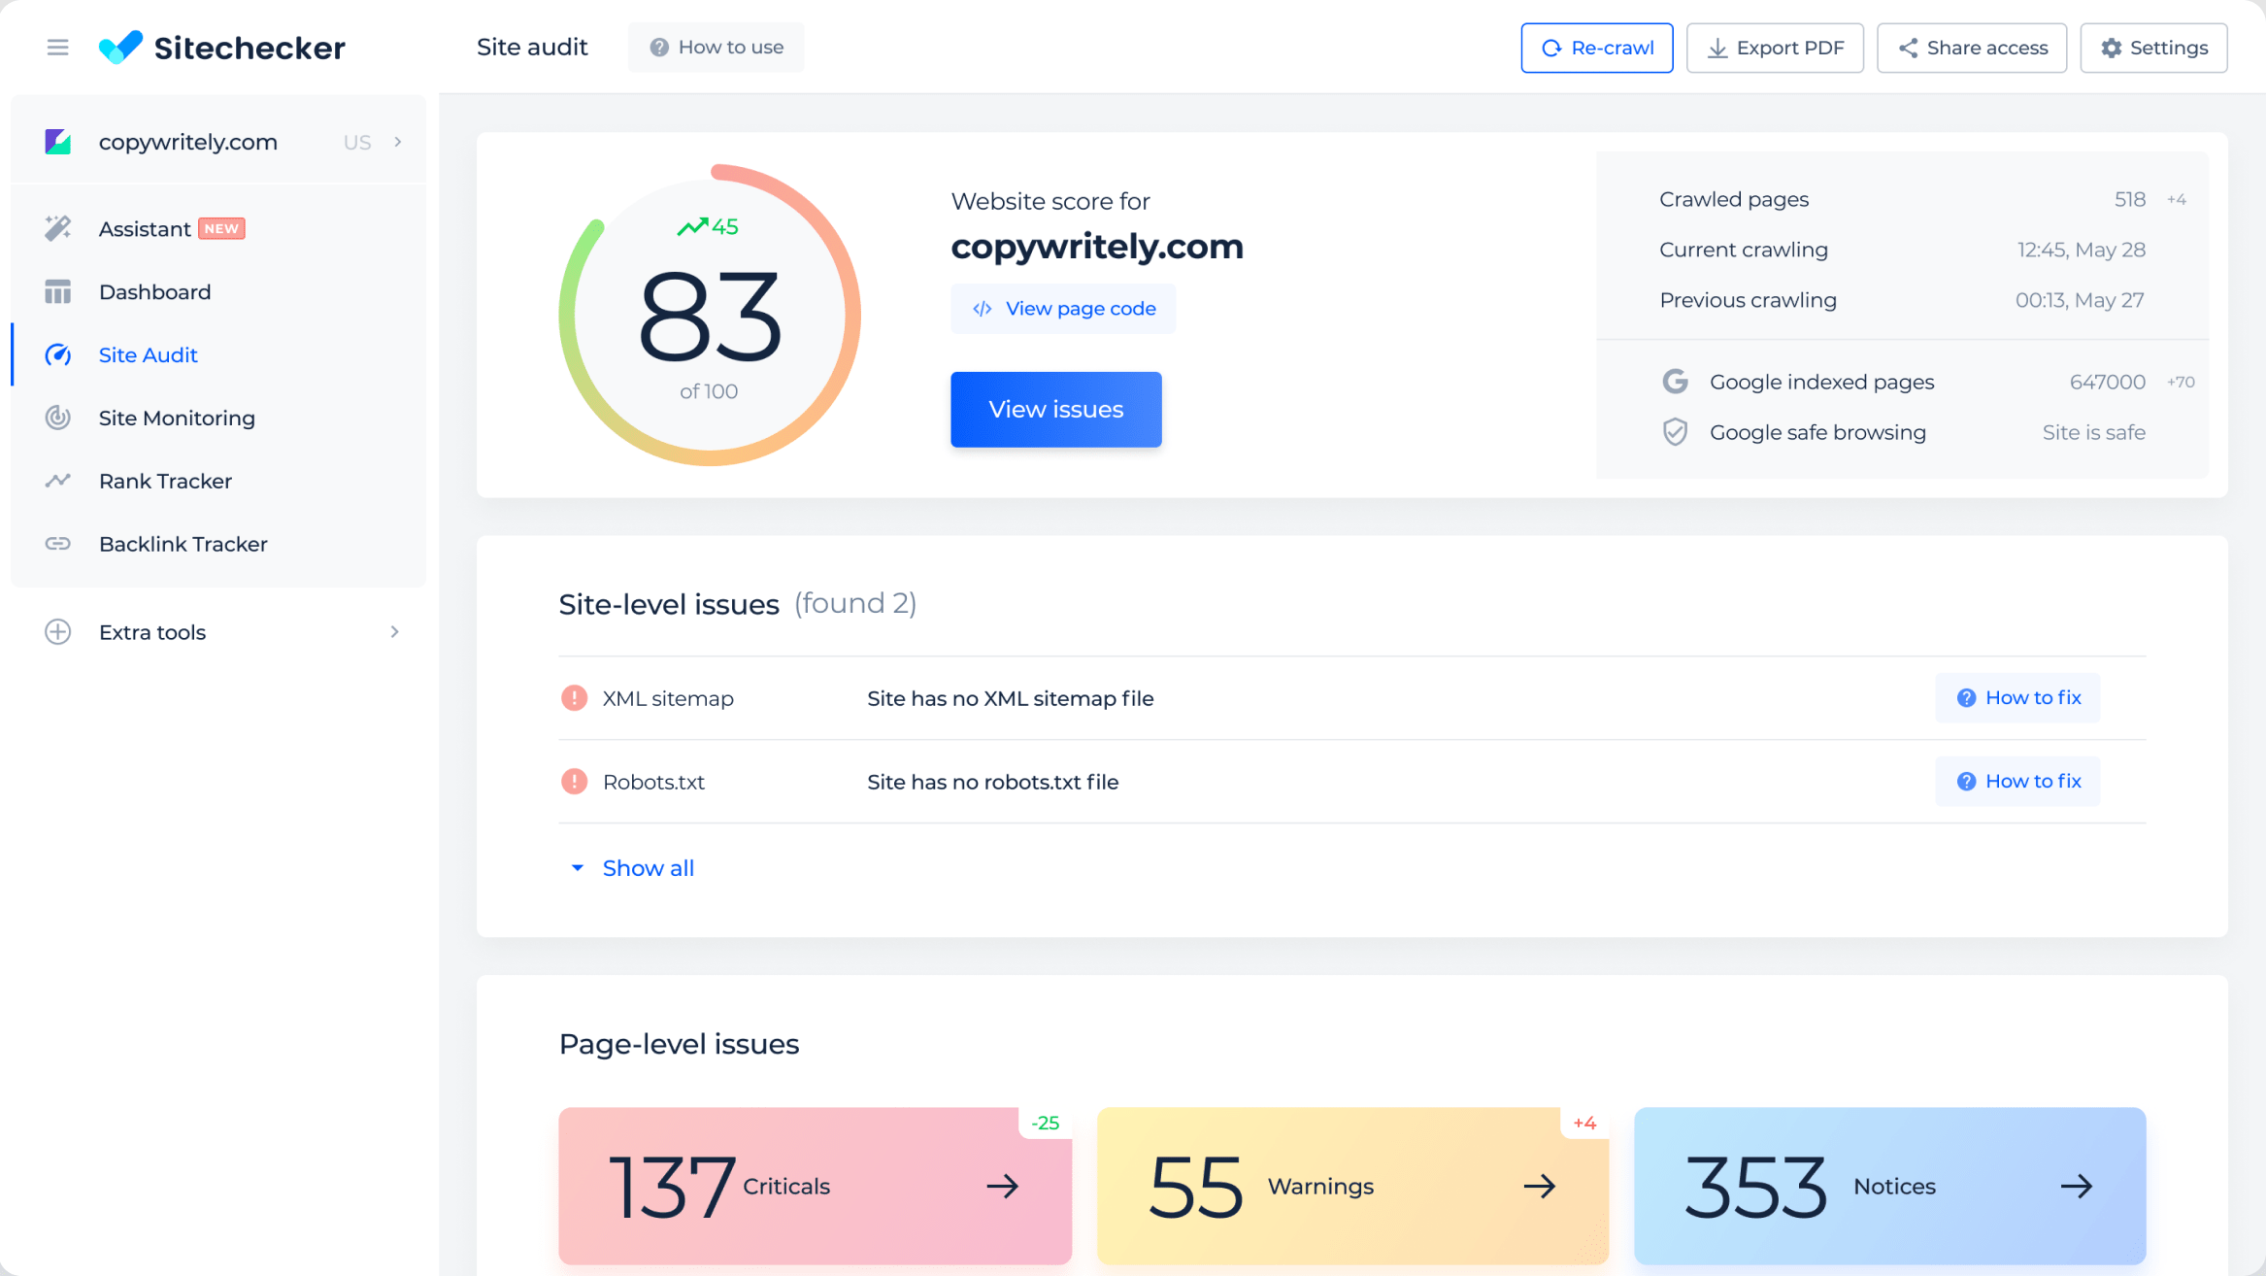Open the How to fix XML sitemap link

(x=2018, y=697)
